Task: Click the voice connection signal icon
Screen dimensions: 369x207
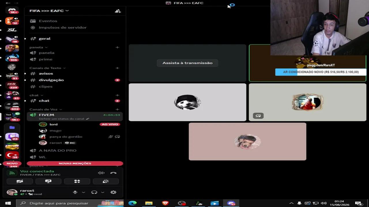Action: (x=12, y=173)
